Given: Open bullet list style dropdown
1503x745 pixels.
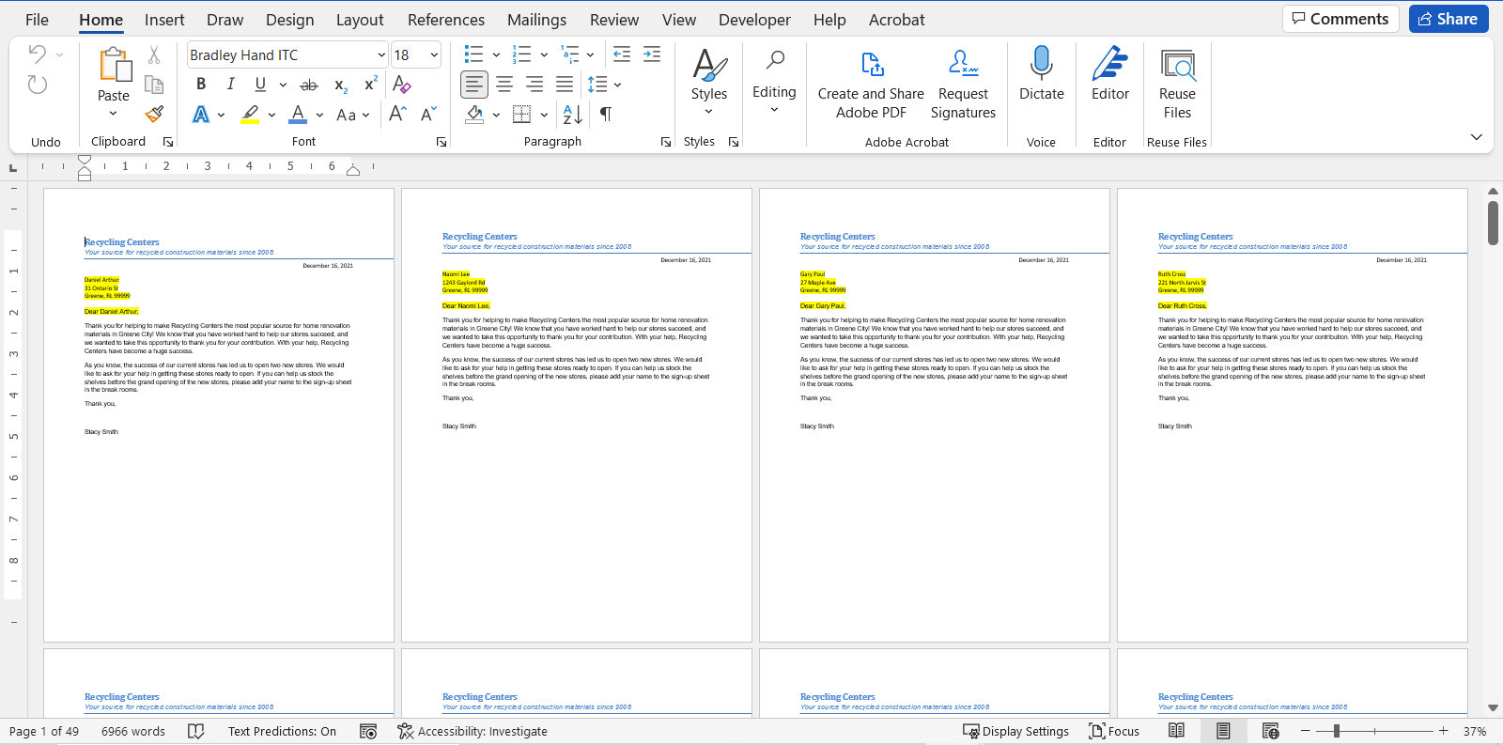Looking at the screenshot, I should (496, 54).
